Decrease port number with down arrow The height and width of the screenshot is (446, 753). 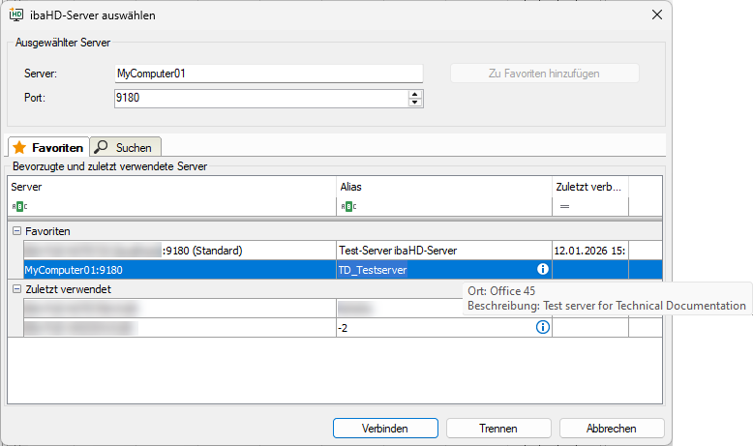(x=415, y=103)
